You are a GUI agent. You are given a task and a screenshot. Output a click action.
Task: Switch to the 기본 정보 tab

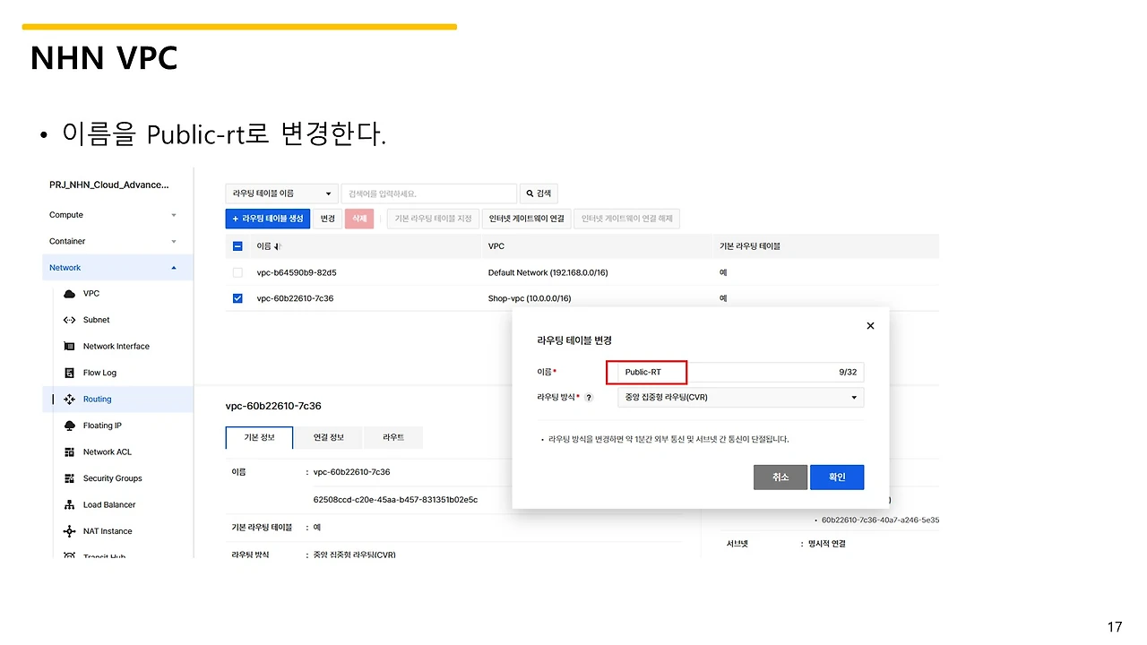258,437
